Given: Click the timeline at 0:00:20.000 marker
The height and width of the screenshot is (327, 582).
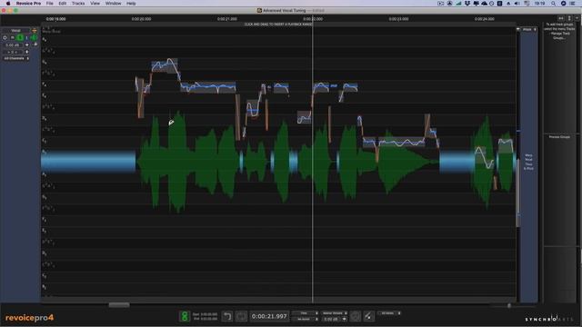Looking at the screenshot, I should [x=141, y=19].
